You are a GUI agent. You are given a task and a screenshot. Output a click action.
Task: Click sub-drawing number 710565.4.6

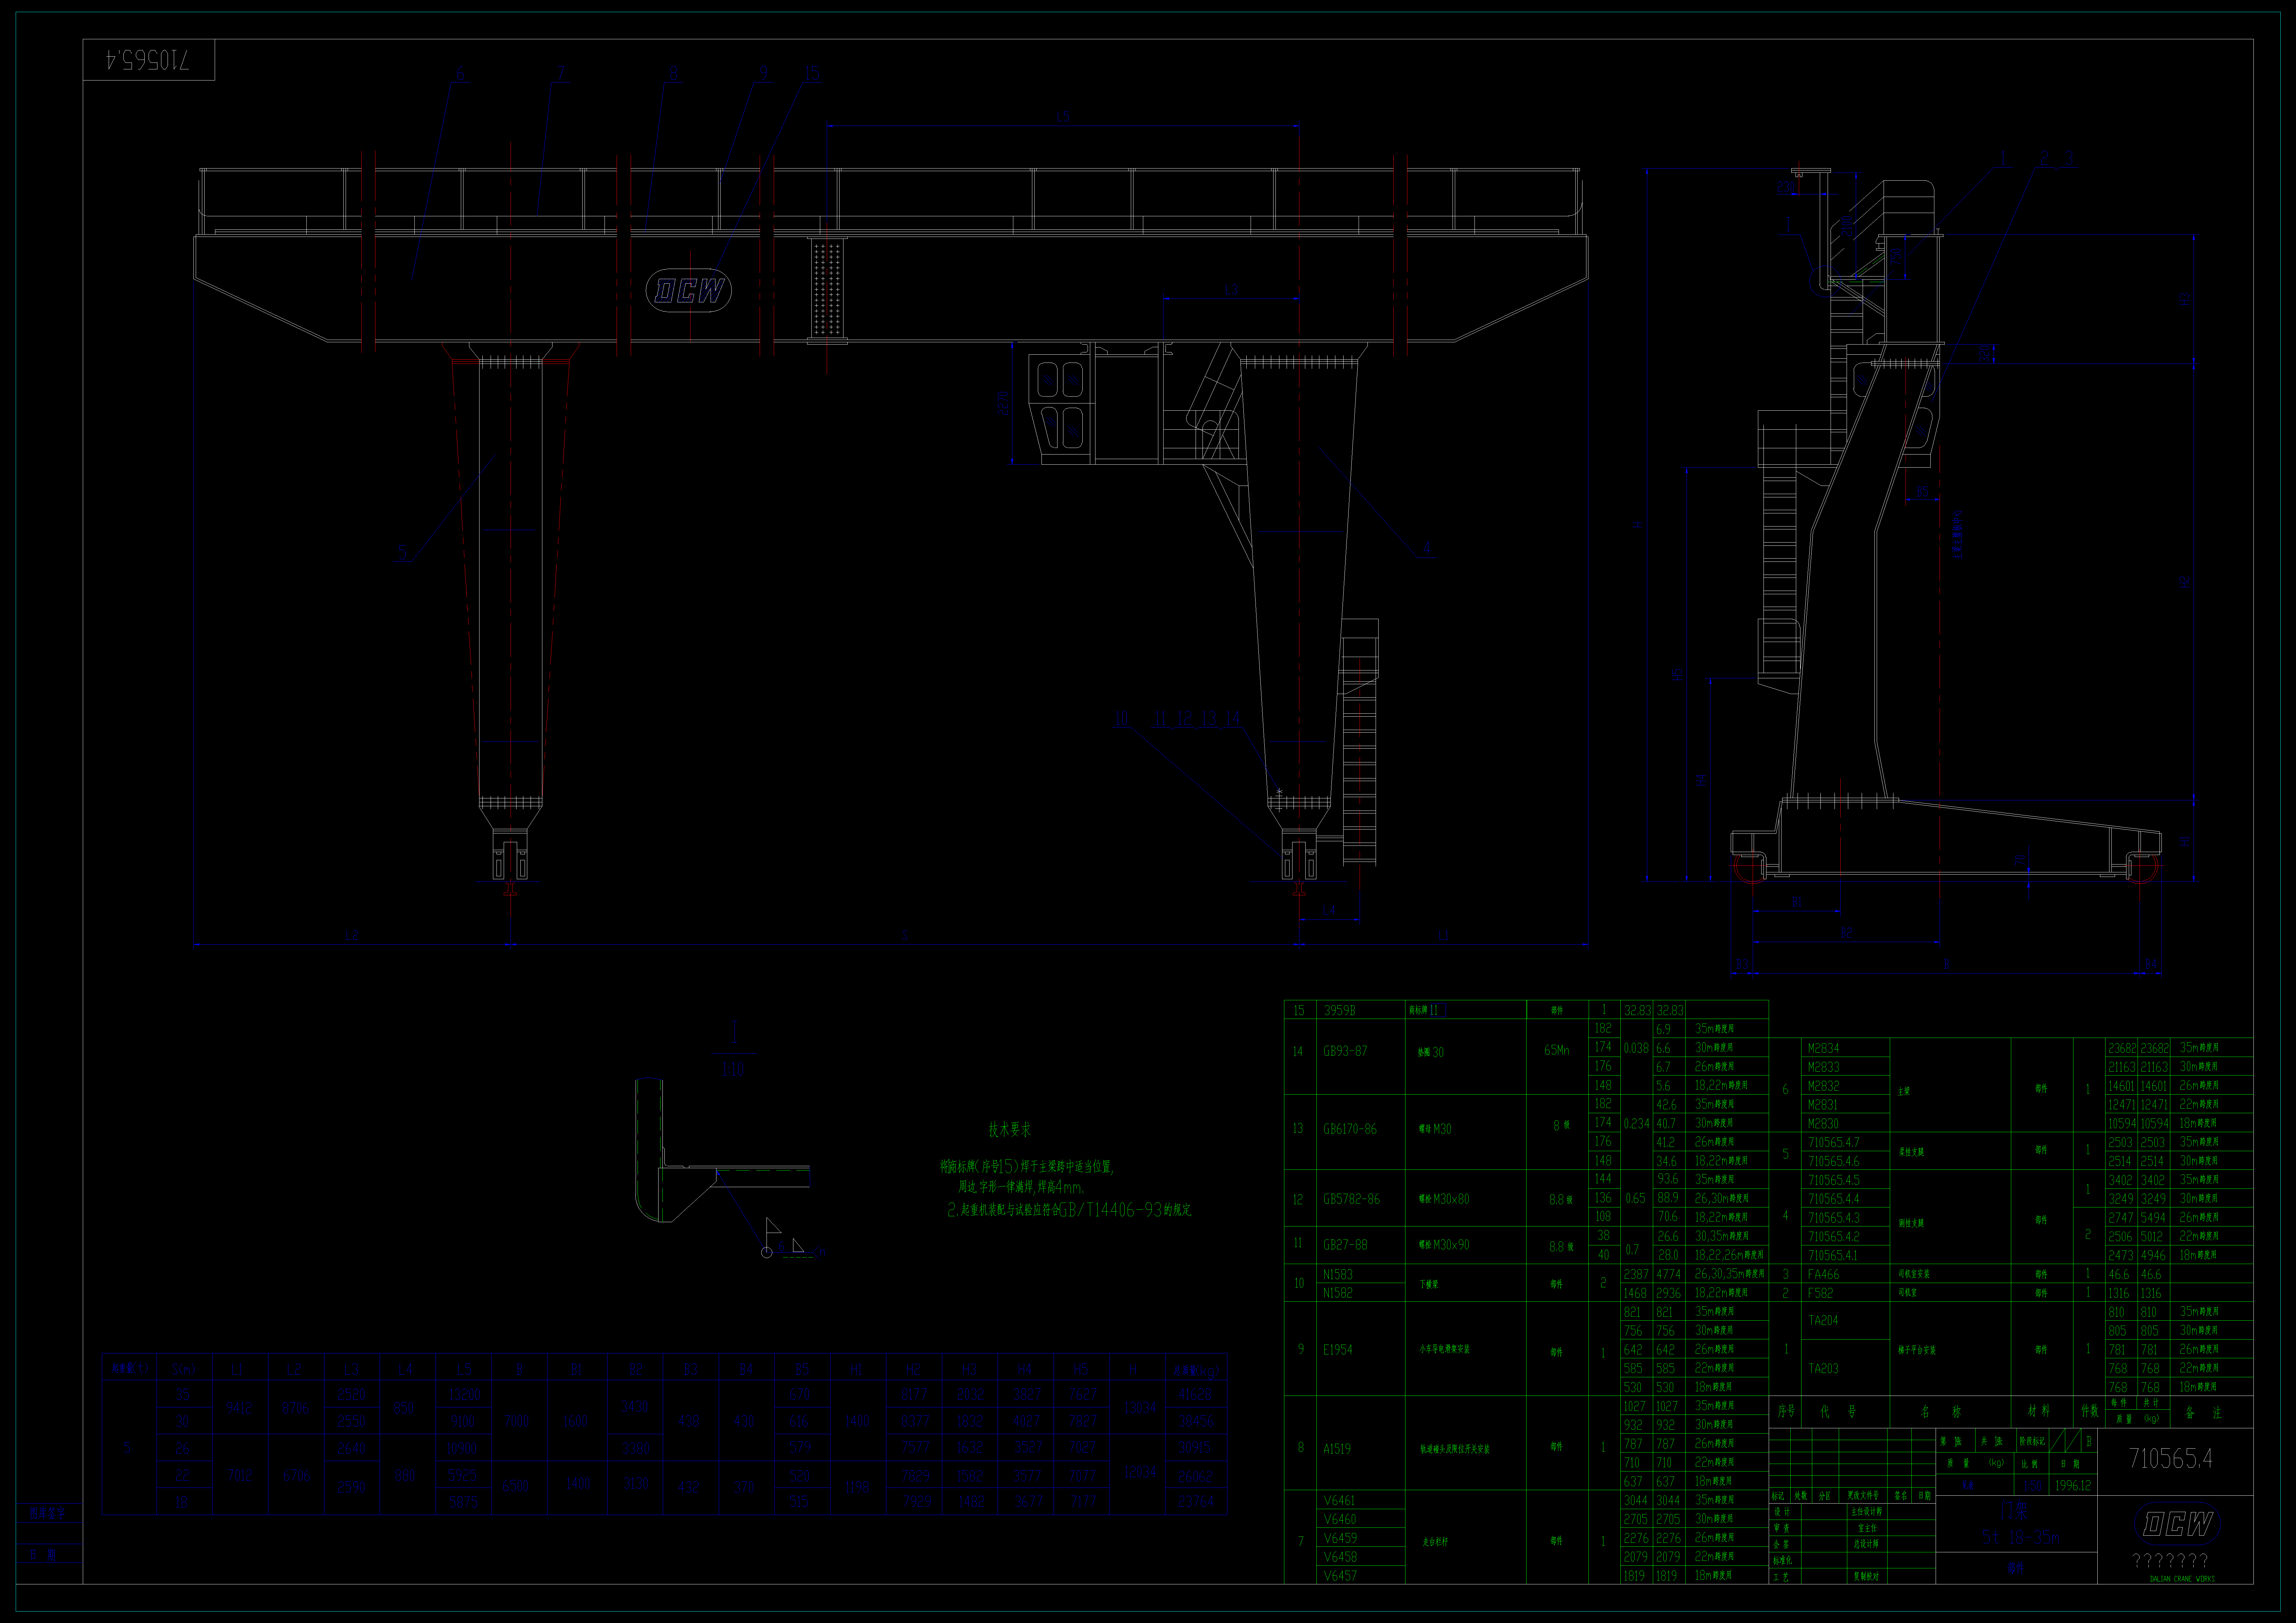[x=1834, y=1161]
